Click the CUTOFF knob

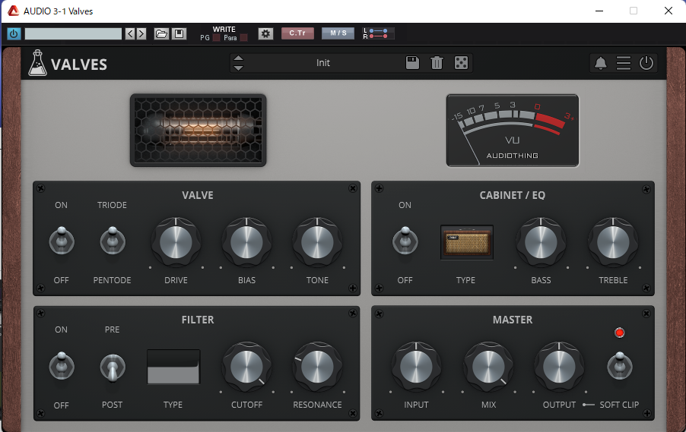pyautogui.click(x=246, y=367)
